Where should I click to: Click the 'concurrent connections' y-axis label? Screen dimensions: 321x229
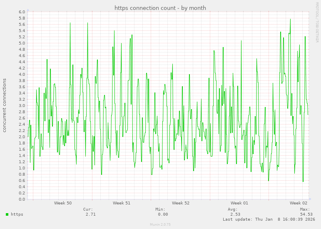click(4, 105)
